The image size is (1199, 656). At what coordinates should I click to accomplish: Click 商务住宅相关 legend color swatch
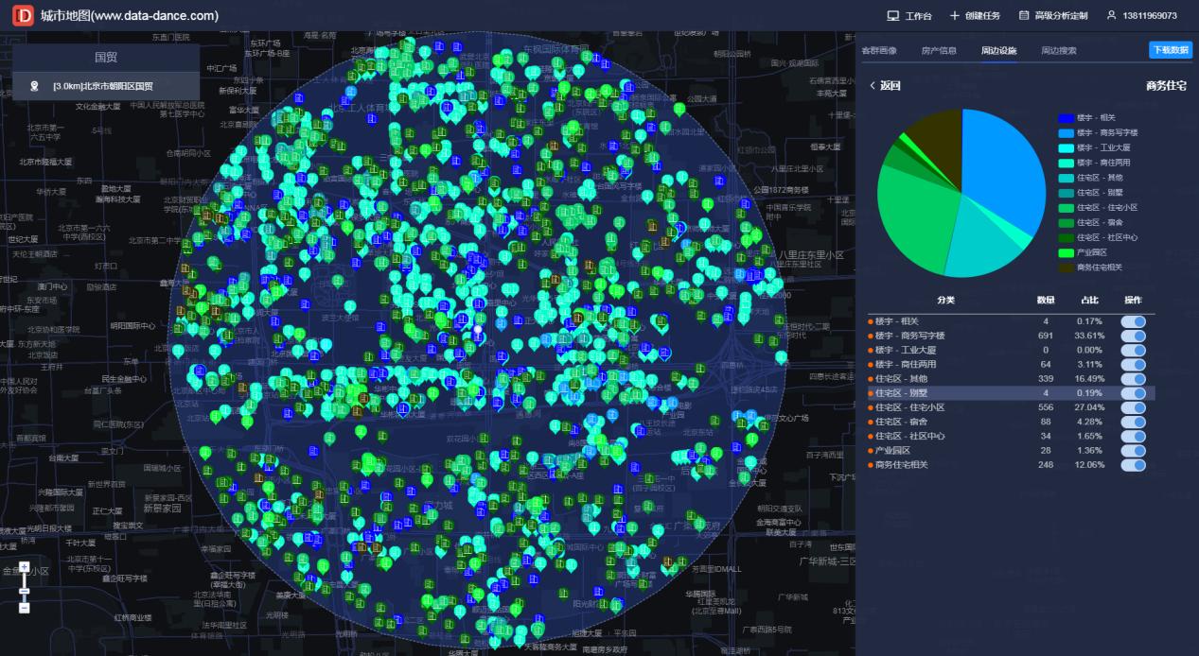point(1066,268)
